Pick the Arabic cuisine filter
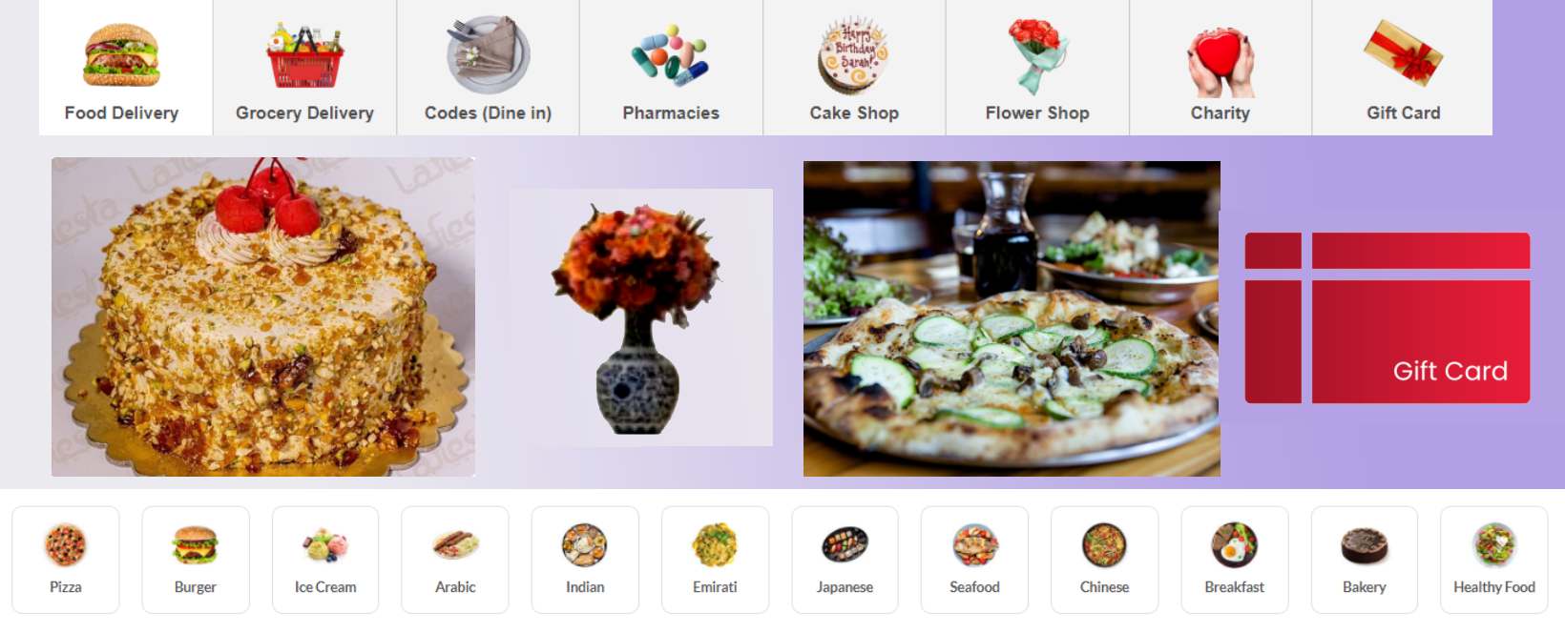Image resolution: width=1565 pixels, height=633 pixels. 455,560
